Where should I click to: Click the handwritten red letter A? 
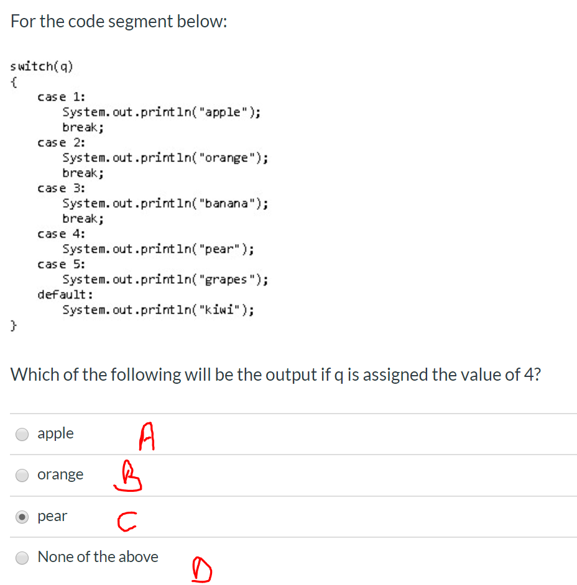(146, 436)
